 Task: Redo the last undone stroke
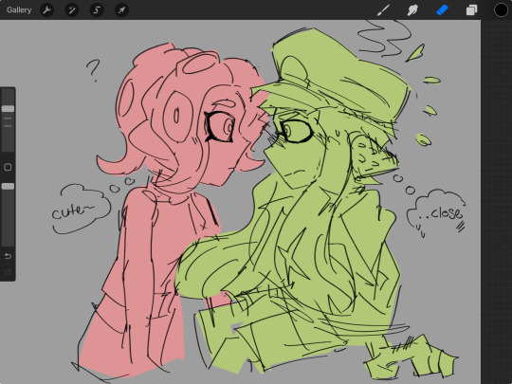pos(8,271)
